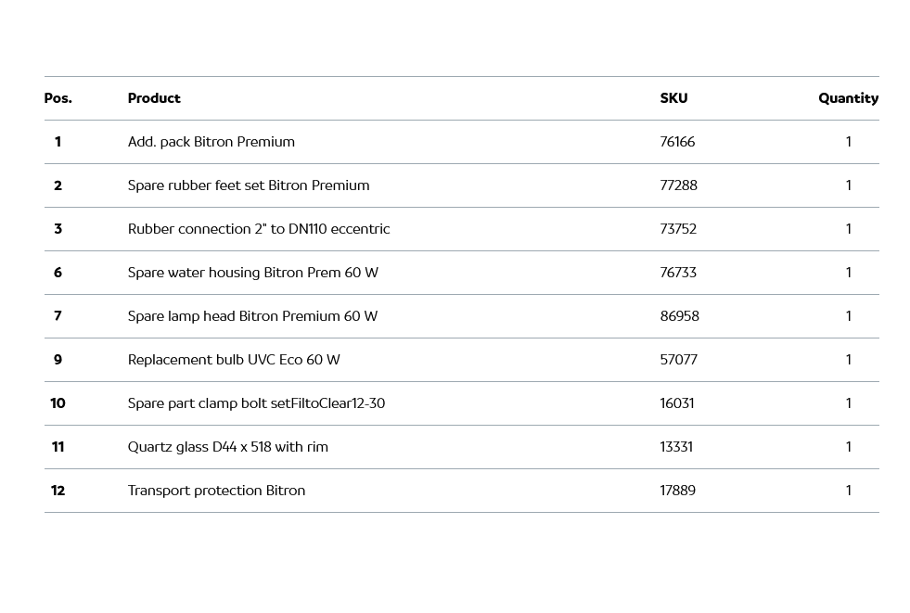The width and height of the screenshot is (910, 613).
Task: Select Rubber connection 2" to DN110 eccentric
Action: [259, 229]
